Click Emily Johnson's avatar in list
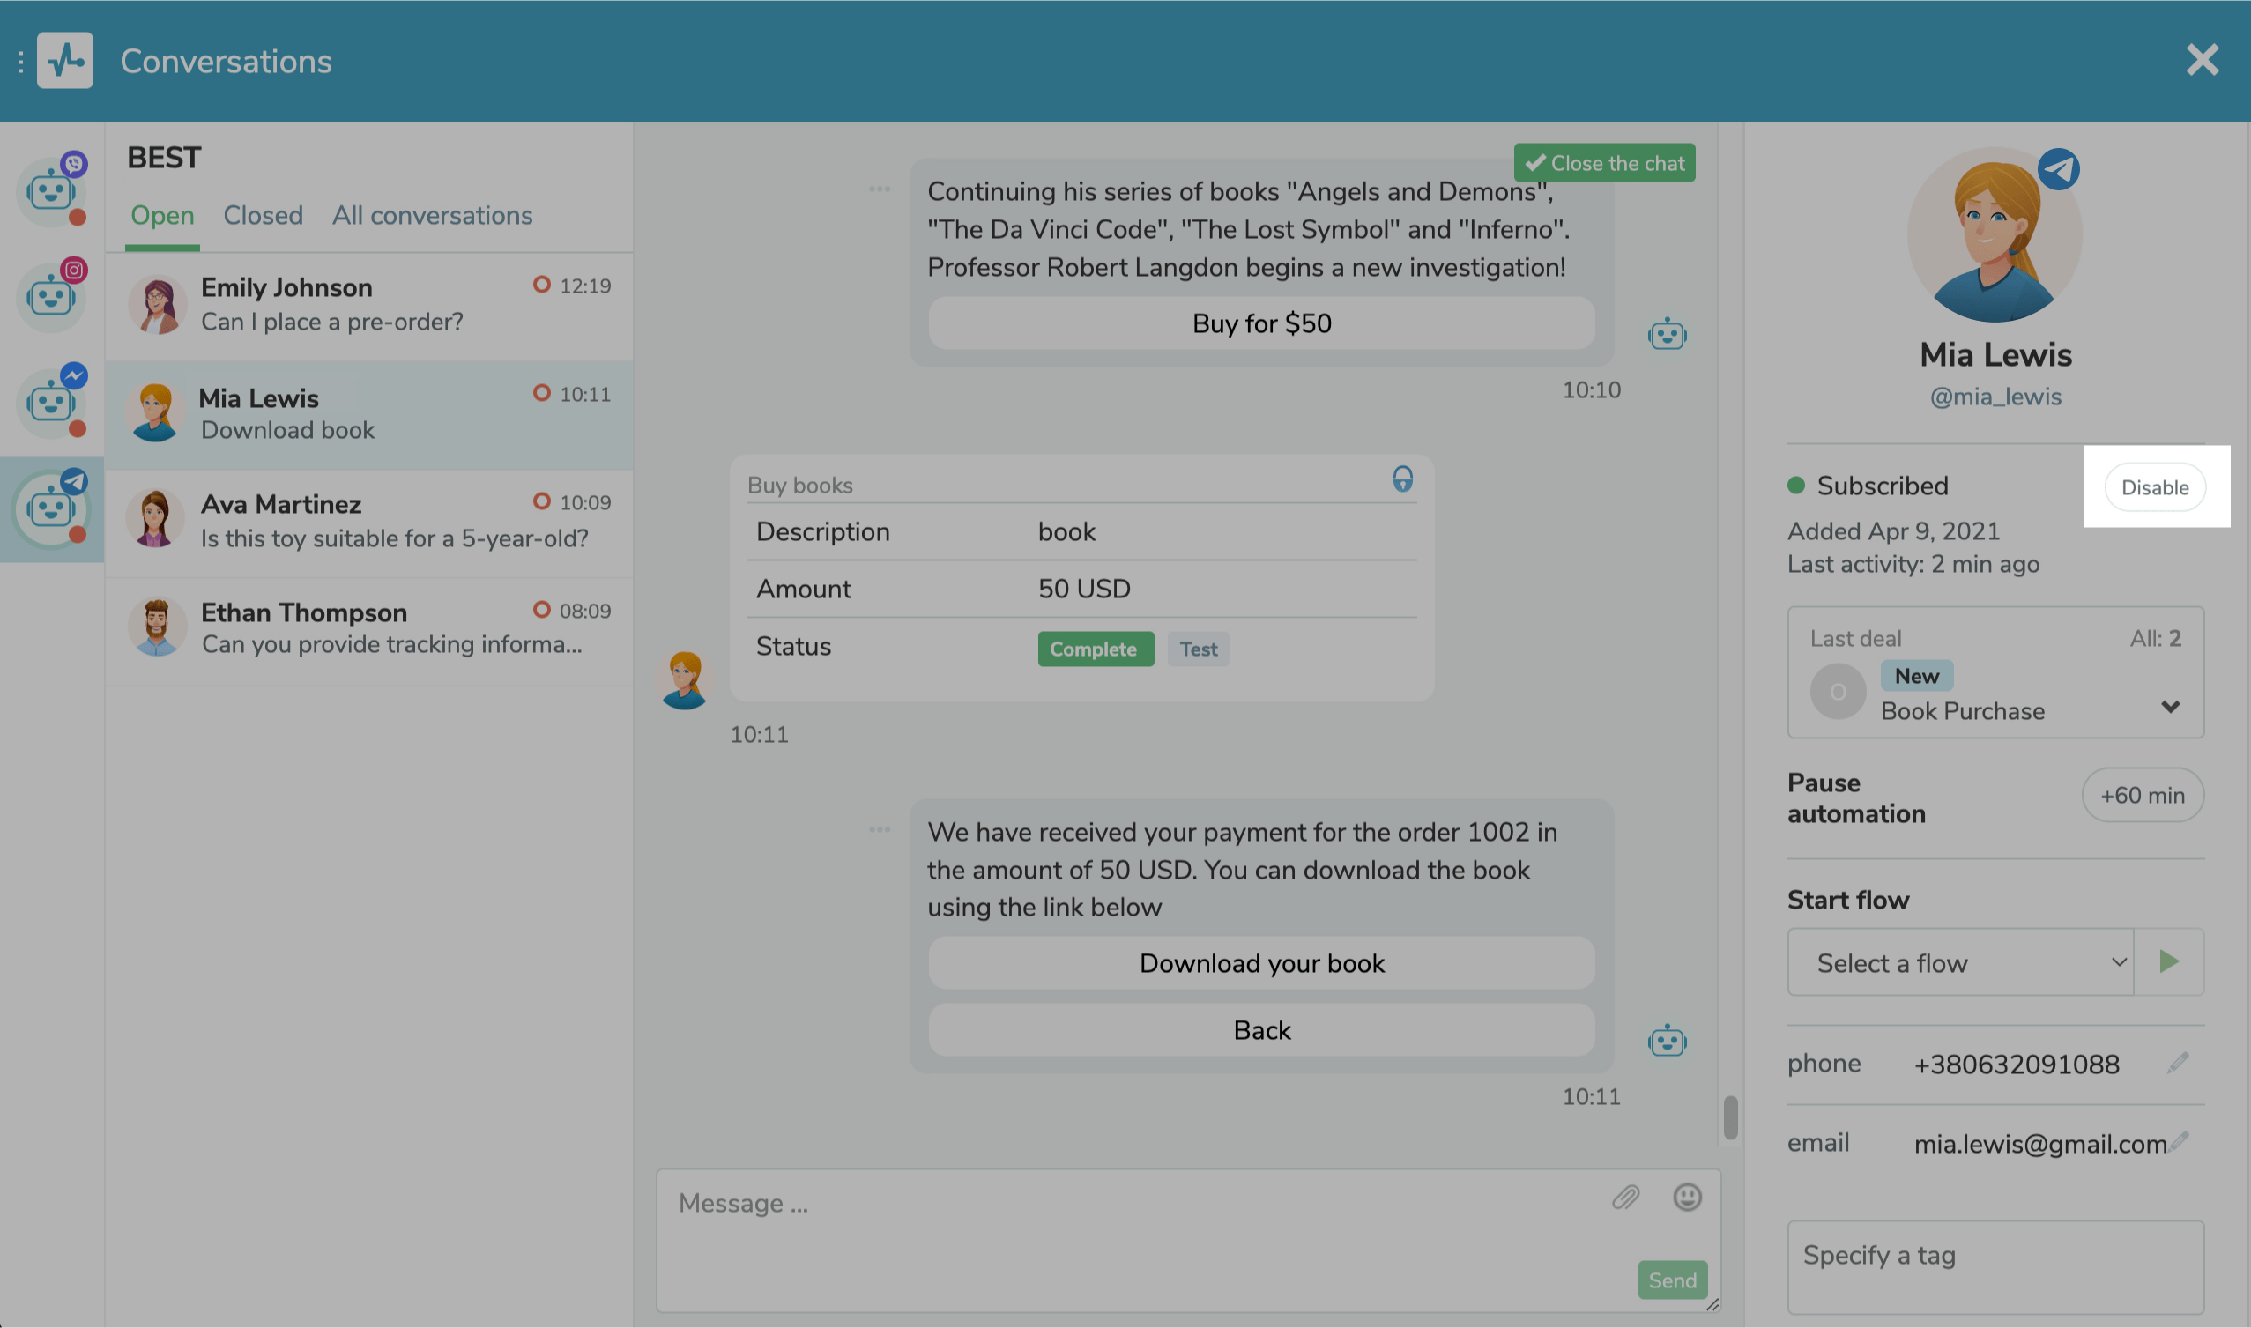 point(157,304)
